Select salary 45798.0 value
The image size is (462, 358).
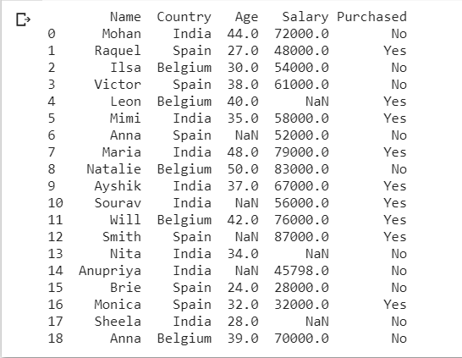point(301,271)
